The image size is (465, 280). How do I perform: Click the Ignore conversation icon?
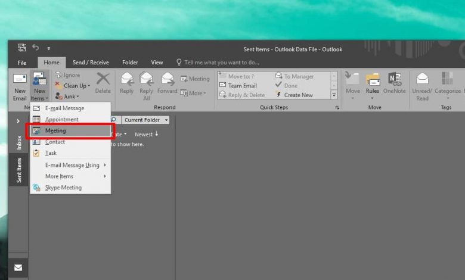(x=58, y=75)
